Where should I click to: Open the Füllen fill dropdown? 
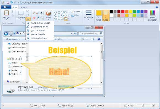coord(76,15)
